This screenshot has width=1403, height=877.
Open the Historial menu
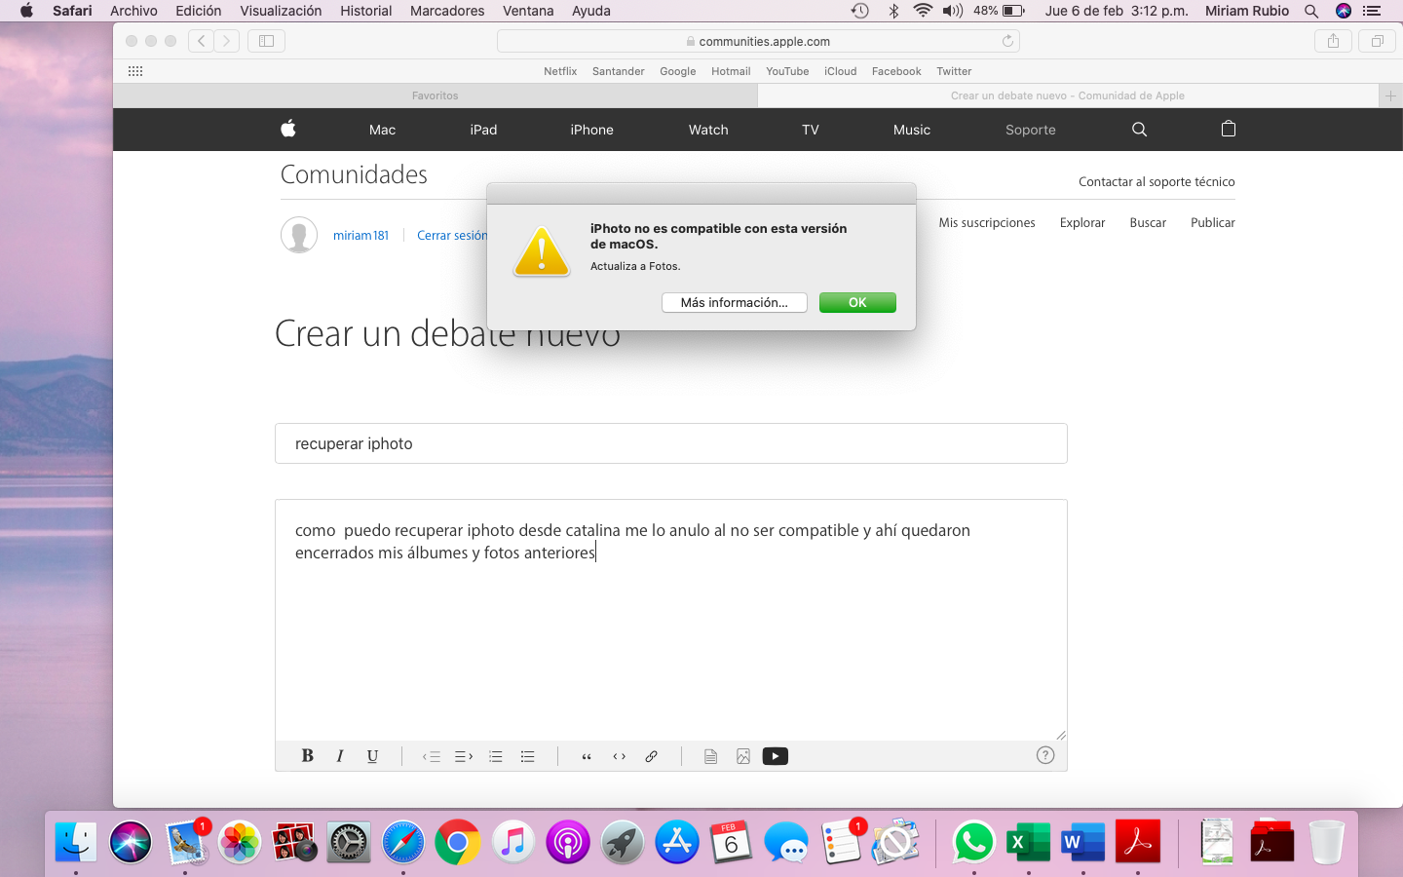click(365, 11)
